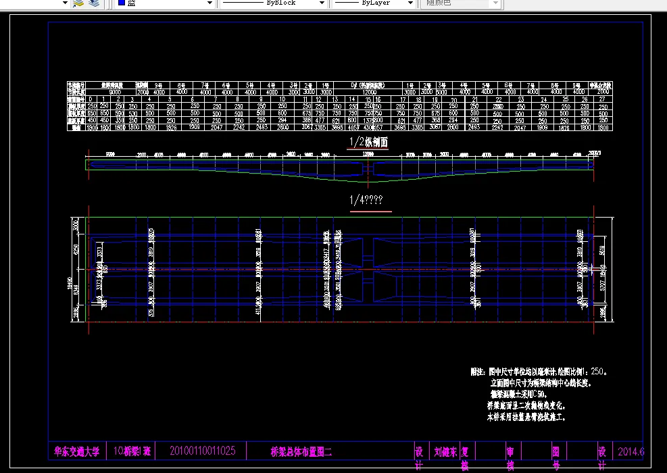
Task: Click the 12000 segment length cell in the table
Action: tap(369, 93)
